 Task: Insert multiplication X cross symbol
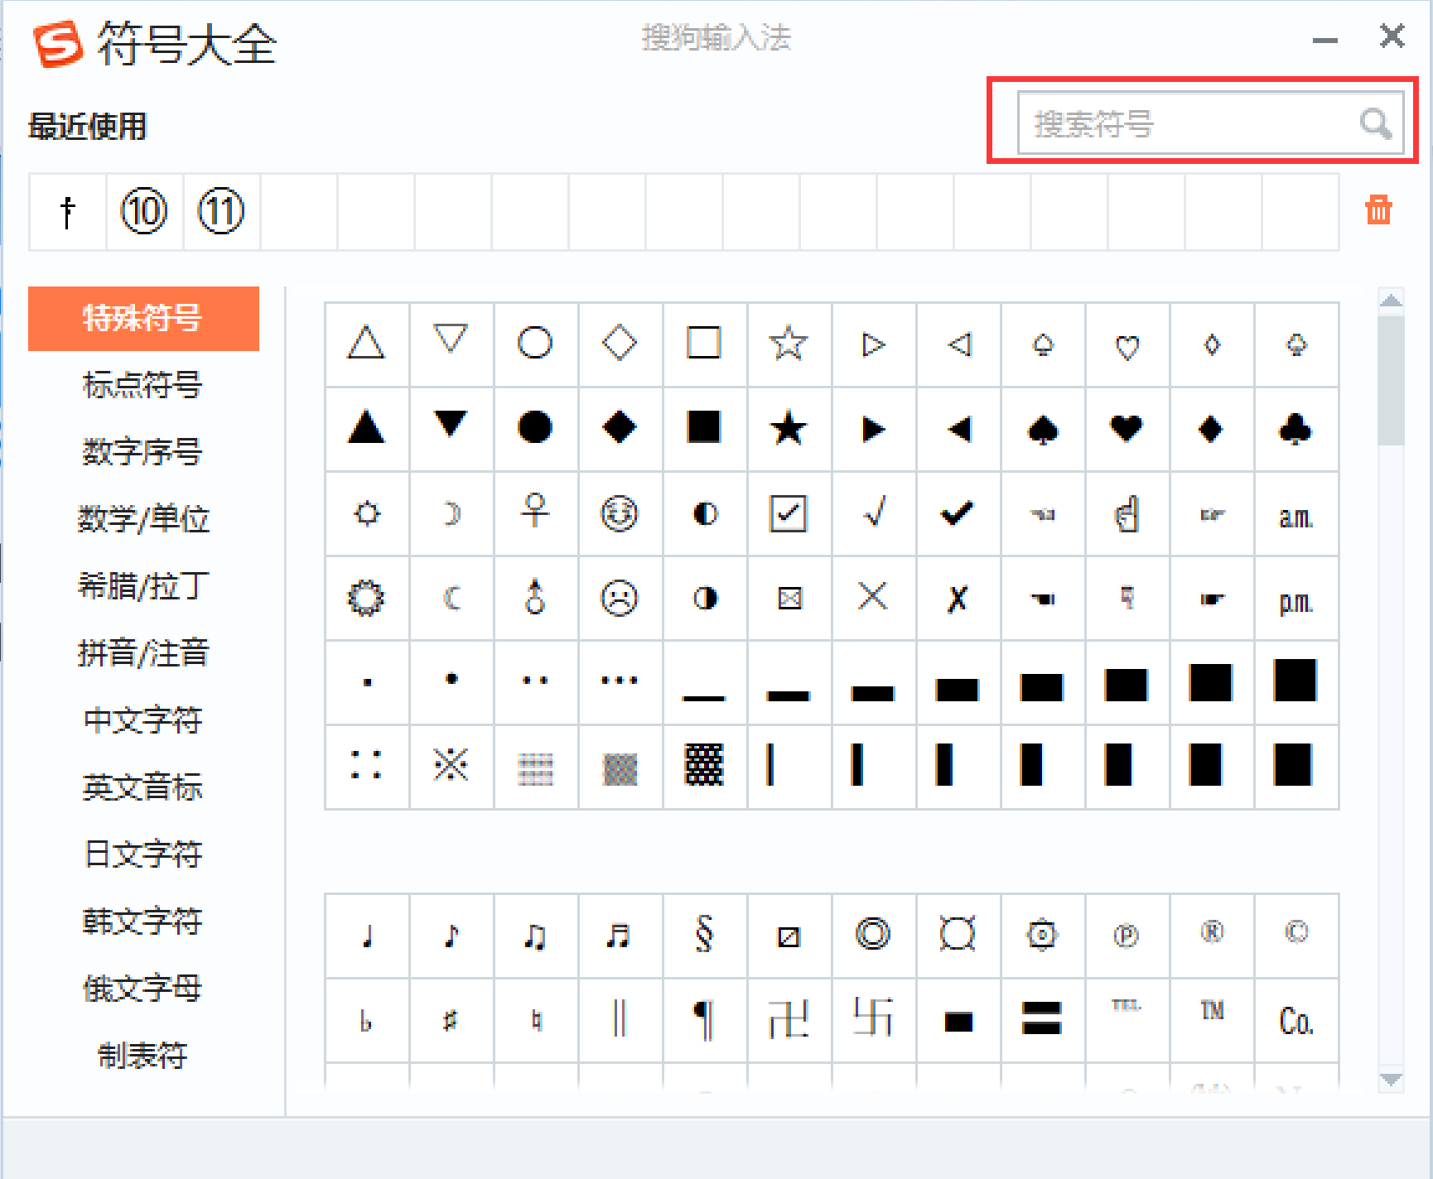click(x=873, y=598)
